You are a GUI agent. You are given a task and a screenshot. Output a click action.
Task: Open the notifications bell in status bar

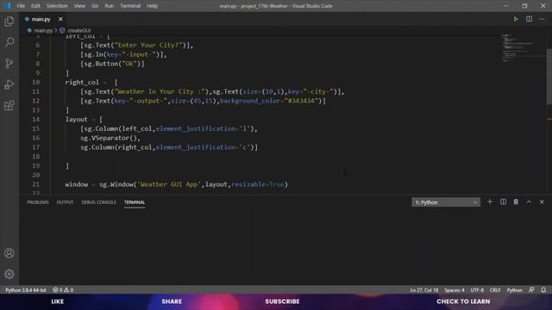[x=543, y=290]
